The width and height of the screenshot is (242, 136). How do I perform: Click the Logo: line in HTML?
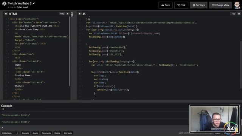[18, 65]
